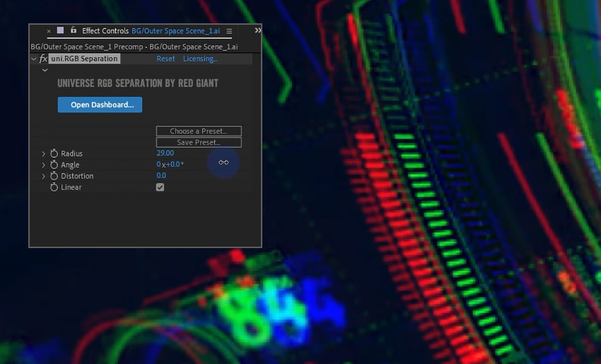Expand the Distortion property
This screenshot has height=364, width=601.
tap(43, 176)
